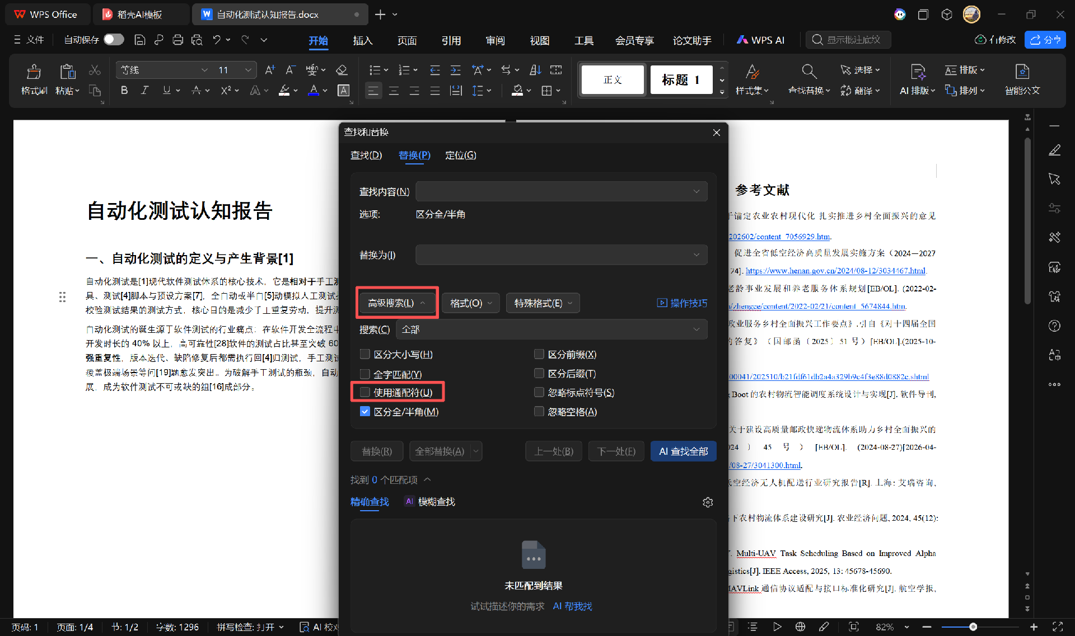Open the operation tips (操作技巧) link

tap(682, 303)
